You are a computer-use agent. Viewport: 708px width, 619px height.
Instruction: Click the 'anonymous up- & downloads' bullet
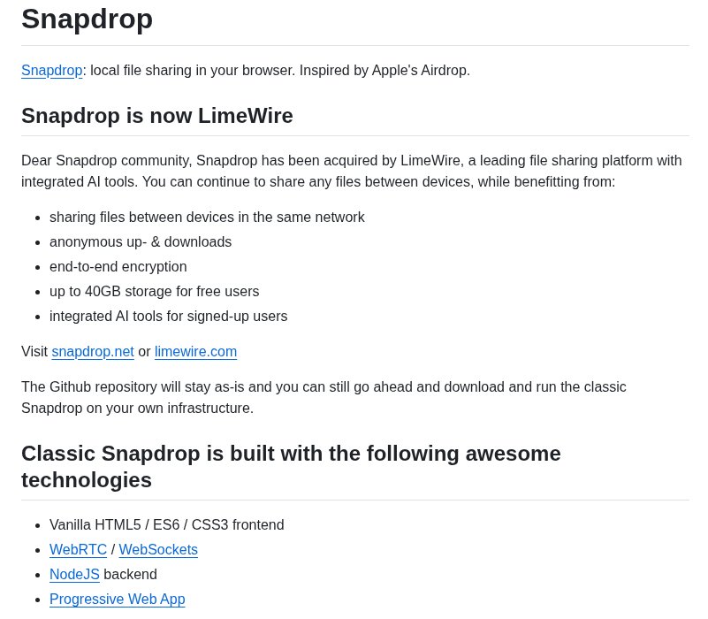(x=141, y=242)
